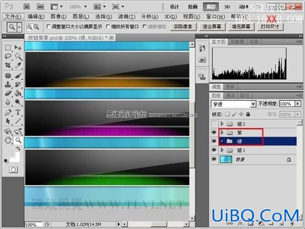Switch to 设计 workspace
This screenshot has width=305, height=229.
(x=174, y=7)
